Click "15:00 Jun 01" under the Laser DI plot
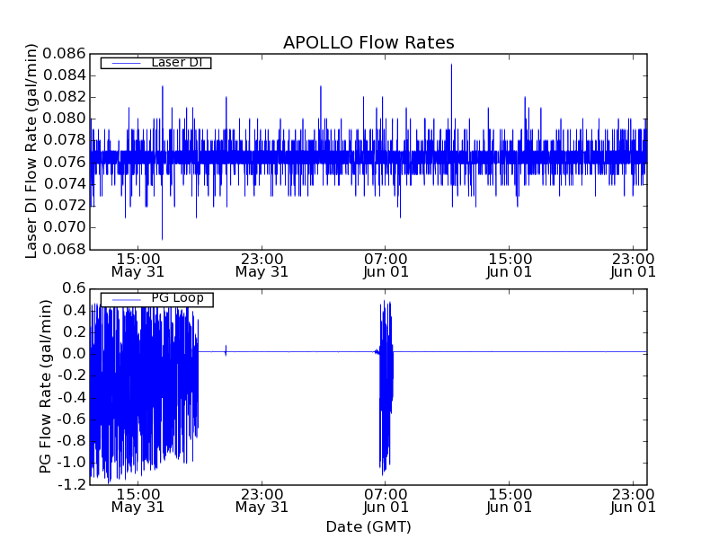The height and width of the screenshot is (539, 719). pyautogui.click(x=510, y=265)
